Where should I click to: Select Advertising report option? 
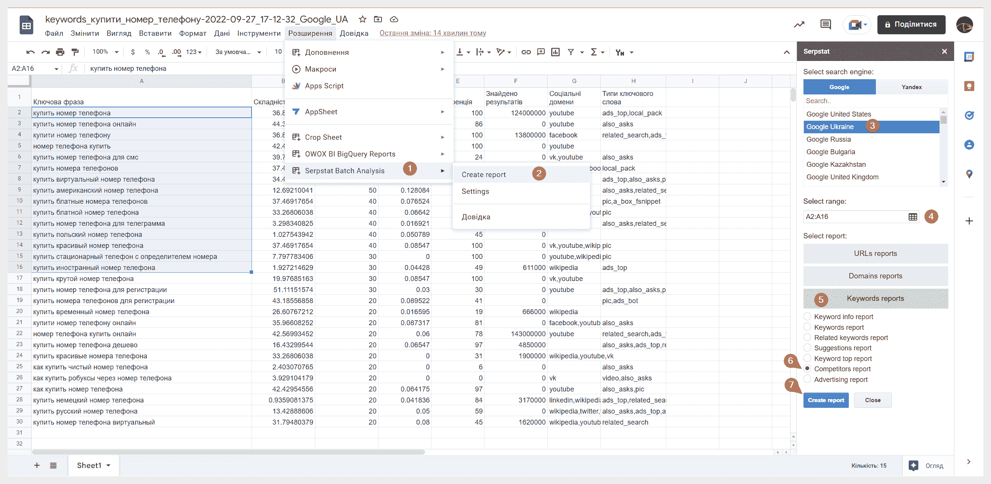click(807, 379)
